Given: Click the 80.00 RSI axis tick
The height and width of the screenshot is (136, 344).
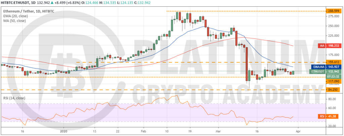Looking at the screenshot, I should 333,99.
